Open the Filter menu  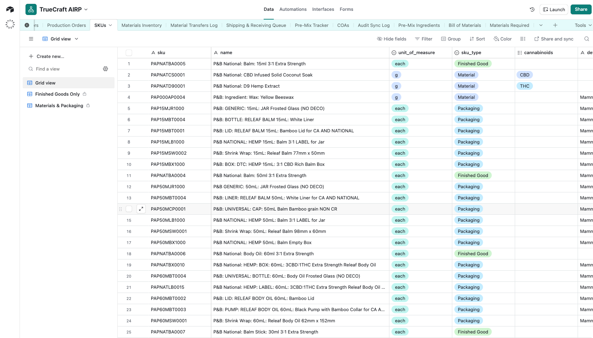[x=423, y=39]
